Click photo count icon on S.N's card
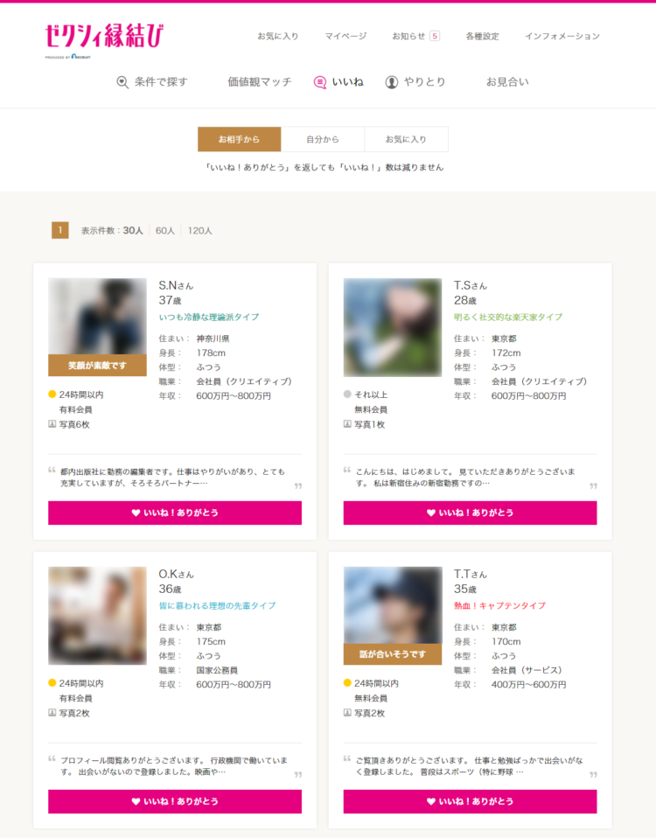The height and width of the screenshot is (838, 656). (52, 424)
